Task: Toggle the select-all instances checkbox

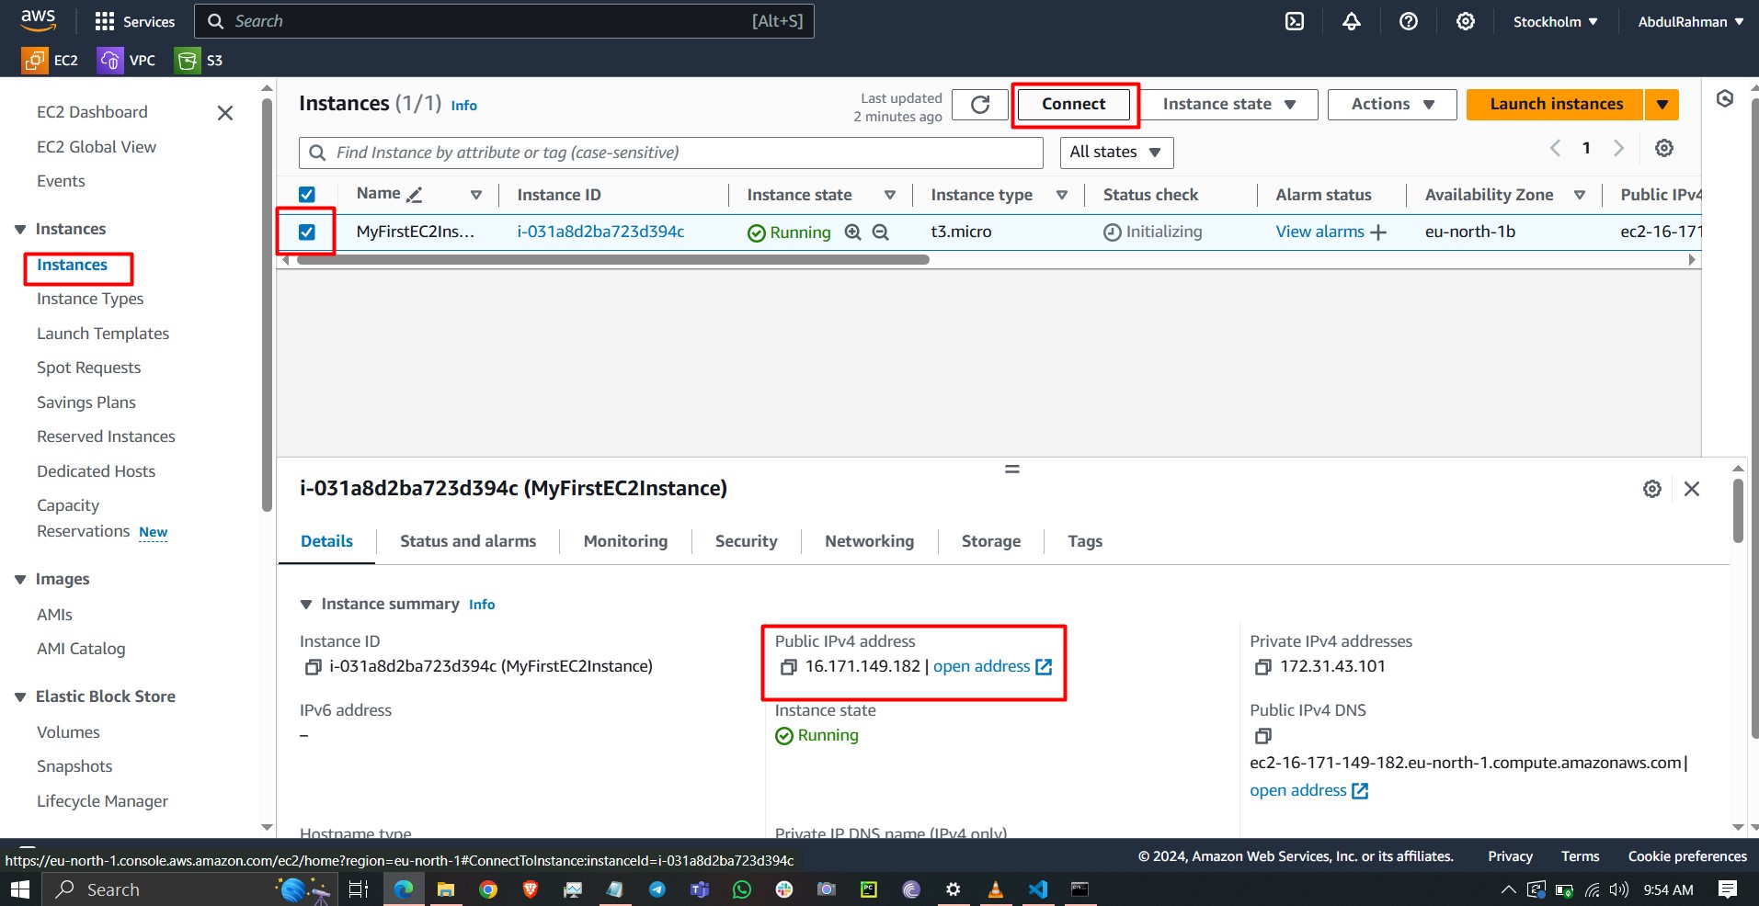Action: (307, 195)
